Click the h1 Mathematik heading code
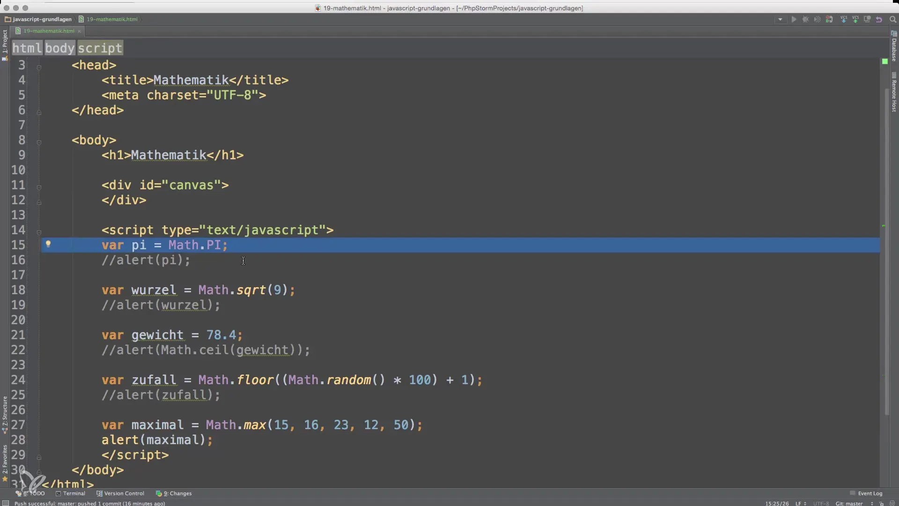The height and width of the screenshot is (506, 899). (x=173, y=155)
